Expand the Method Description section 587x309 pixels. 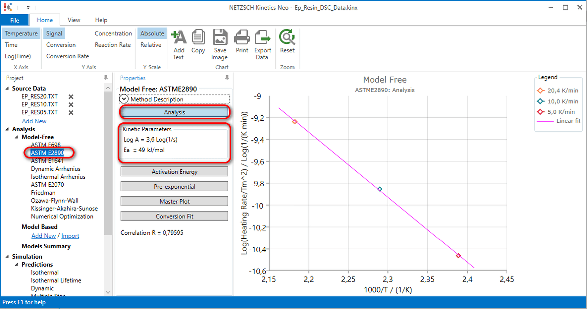(124, 99)
